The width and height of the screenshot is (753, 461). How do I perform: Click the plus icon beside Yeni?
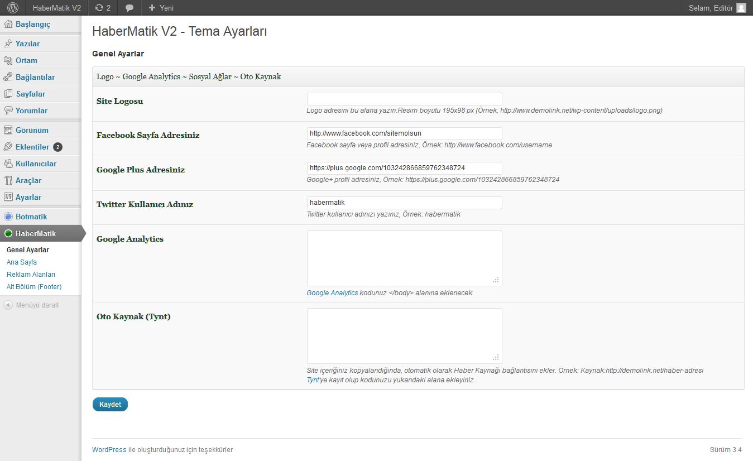pyautogui.click(x=152, y=8)
